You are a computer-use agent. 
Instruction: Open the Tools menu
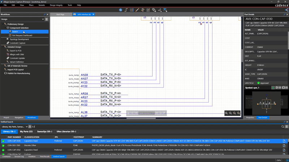[x=70, y=5]
